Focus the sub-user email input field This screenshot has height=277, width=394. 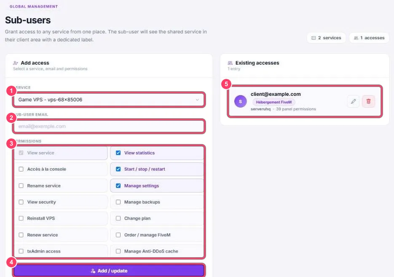109,126
